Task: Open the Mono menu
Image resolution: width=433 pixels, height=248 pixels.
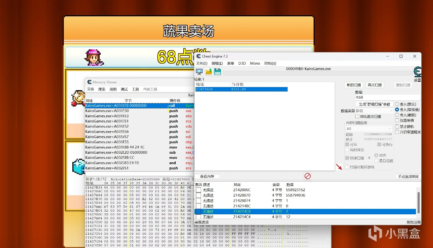Action: point(255,63)
